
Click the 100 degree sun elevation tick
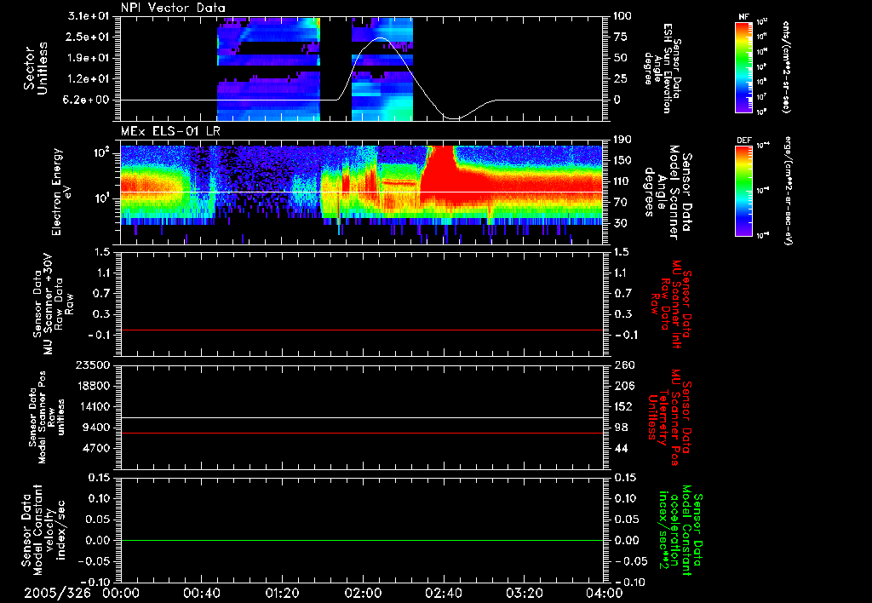pyautogui.click(x=622, y=16)
